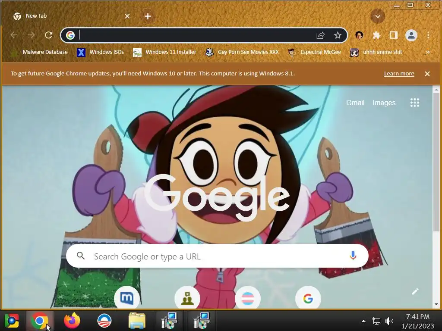
Task: Start voice search with microphone
Action: pos(353,256)
